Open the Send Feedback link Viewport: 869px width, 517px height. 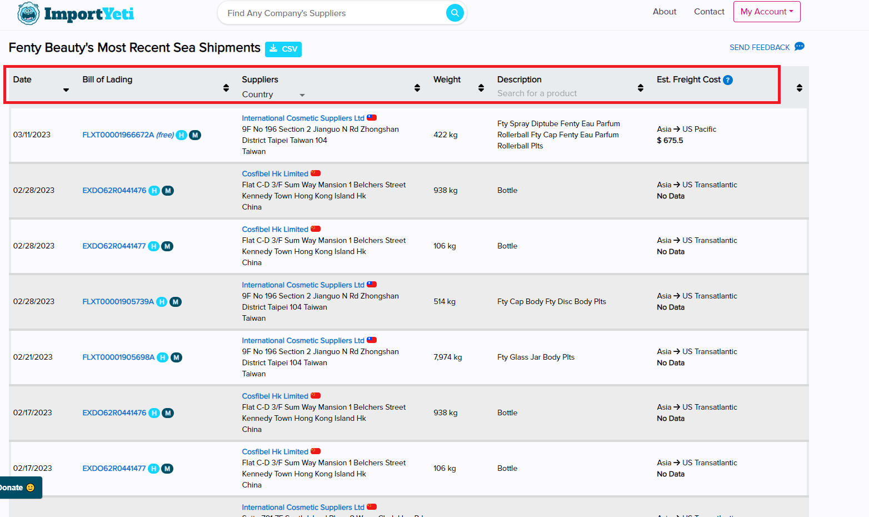pyautogui.click(x=760, y=47)
